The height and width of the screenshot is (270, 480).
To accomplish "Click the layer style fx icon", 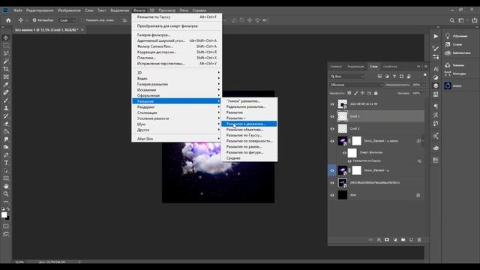I will [x=379, y=240].
